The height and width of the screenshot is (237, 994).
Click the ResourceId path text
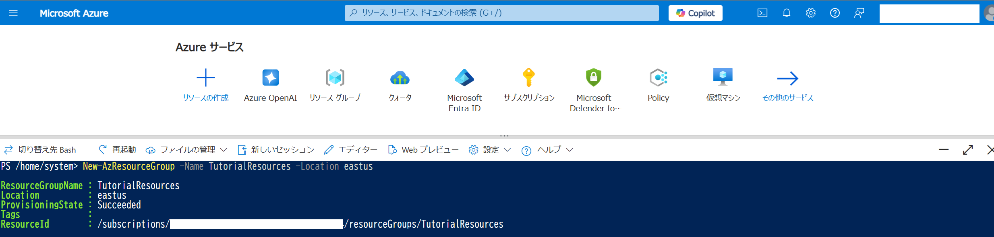click(300, 224)
